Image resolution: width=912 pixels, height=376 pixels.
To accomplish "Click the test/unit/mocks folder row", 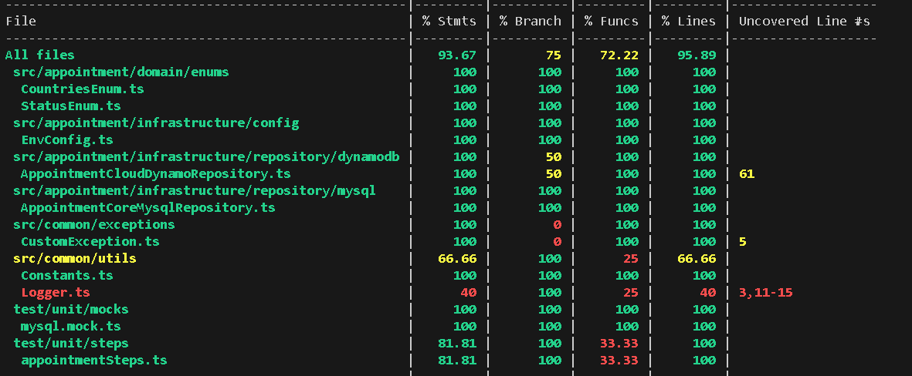I will [71, 309].
